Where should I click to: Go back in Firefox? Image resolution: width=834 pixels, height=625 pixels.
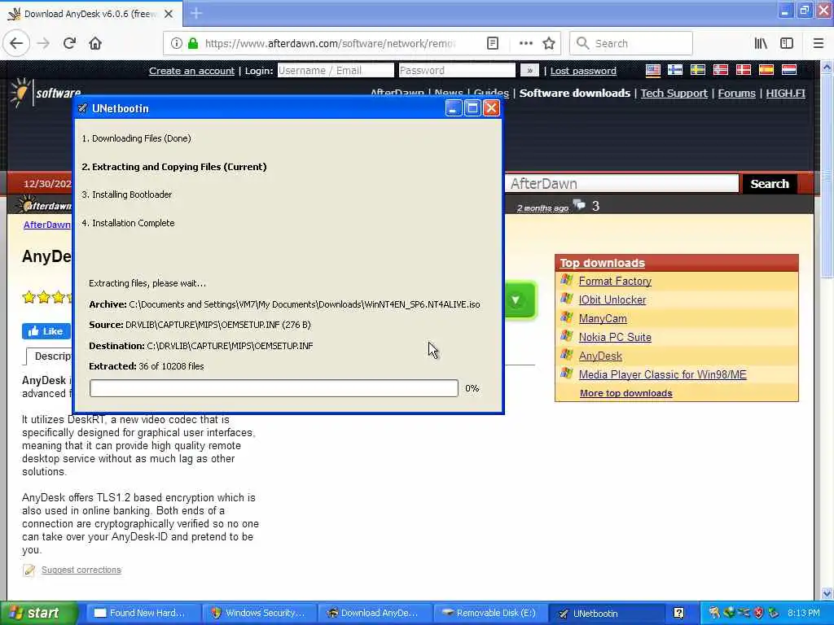pos(16,43)
